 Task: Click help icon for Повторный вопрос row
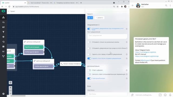127,78
